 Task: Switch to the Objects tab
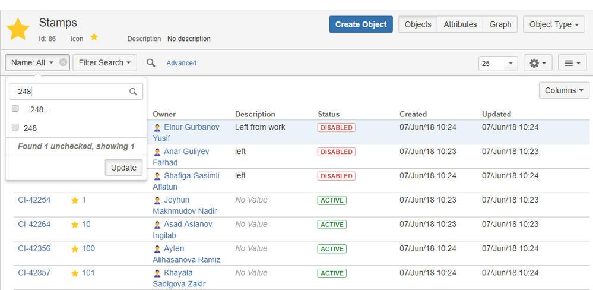[418, 24]
